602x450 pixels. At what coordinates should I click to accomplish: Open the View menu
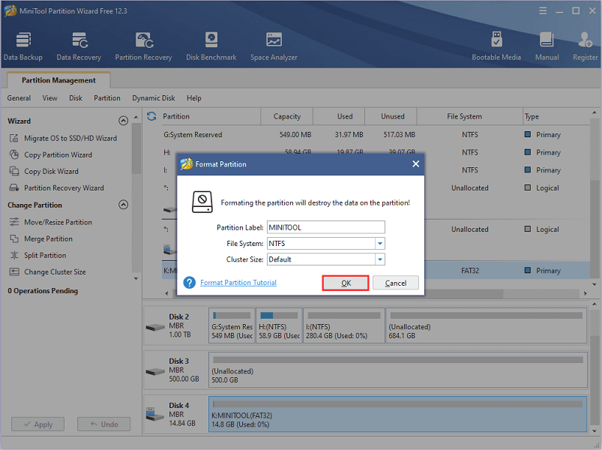pyautogui.click(x=50, y=98)
